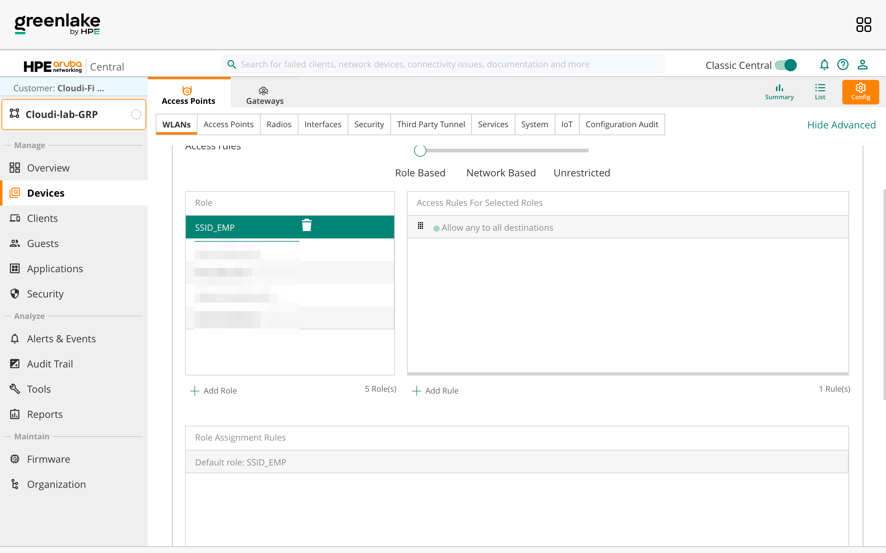The height and width of the screenshot is (553, 886).
Task: Click the Access rules slider handle
Action: (420, 150)
